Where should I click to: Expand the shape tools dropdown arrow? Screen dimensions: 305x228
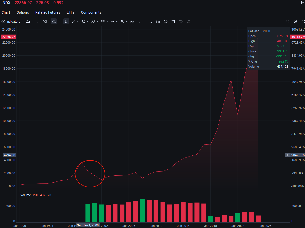point(88,22)
